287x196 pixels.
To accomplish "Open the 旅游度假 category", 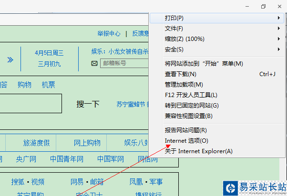I will (36, 143).
